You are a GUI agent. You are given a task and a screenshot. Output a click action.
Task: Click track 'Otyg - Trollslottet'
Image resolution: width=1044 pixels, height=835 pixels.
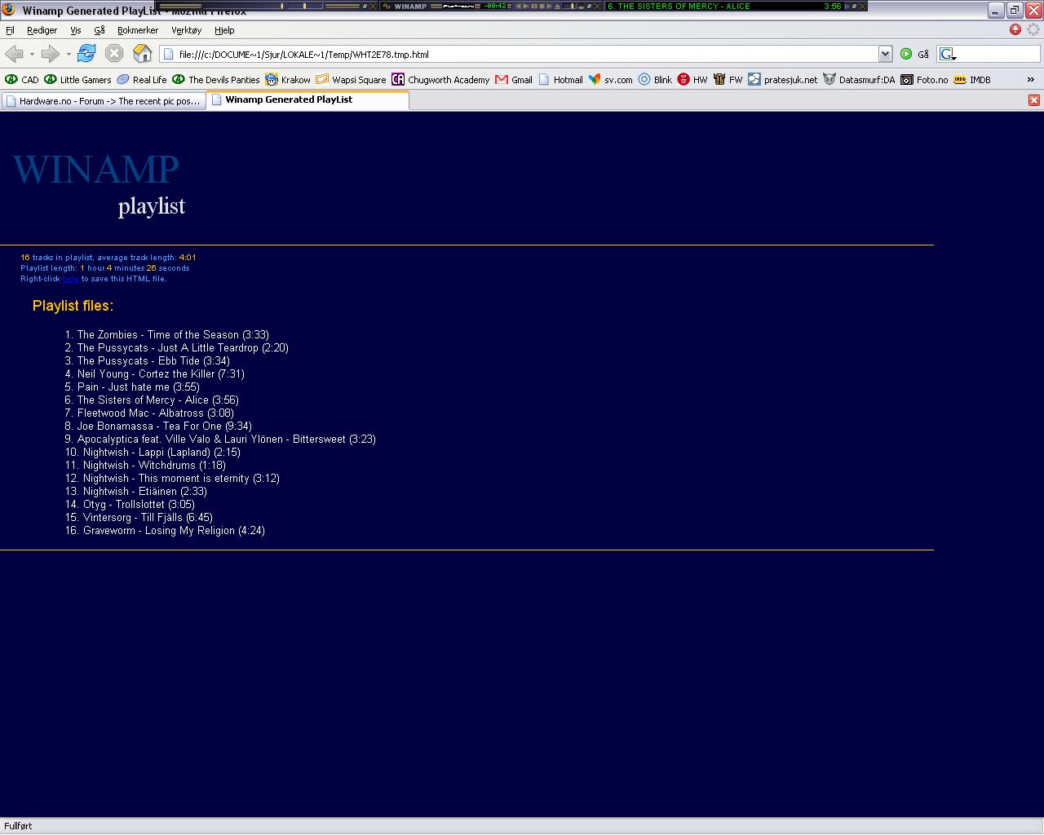[139, 505]
